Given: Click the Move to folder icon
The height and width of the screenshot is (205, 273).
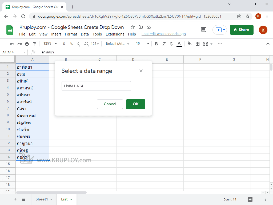Looking at the screenshot, I should click(140, 27).
